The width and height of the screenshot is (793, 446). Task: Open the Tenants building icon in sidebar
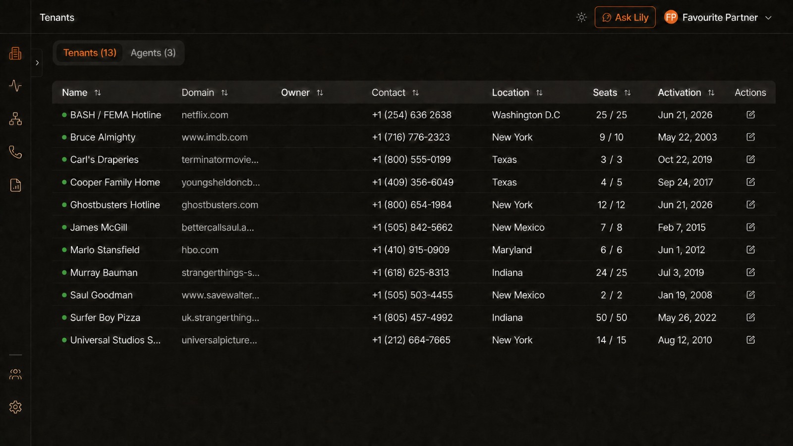(15, 53)
